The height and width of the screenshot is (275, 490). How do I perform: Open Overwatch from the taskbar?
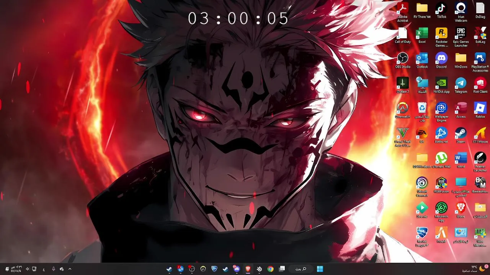[x=203, y=269]
